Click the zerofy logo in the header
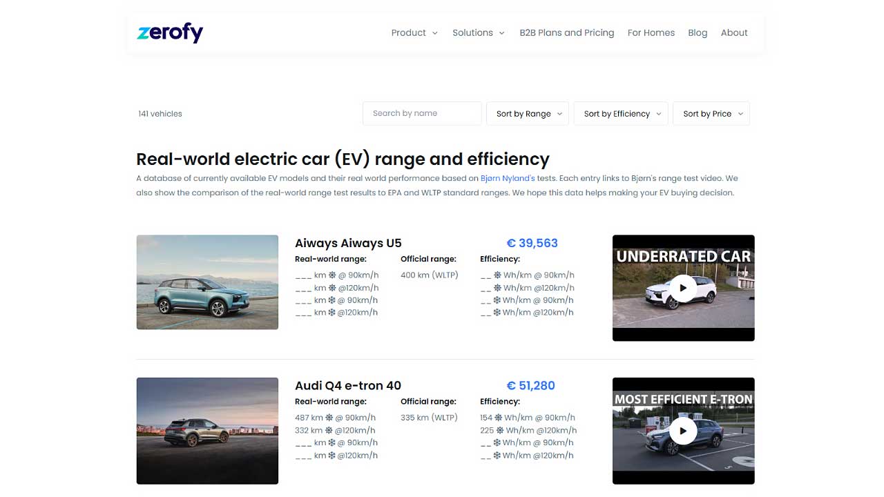This screenshot has width=884, height=497. [169, 32]
